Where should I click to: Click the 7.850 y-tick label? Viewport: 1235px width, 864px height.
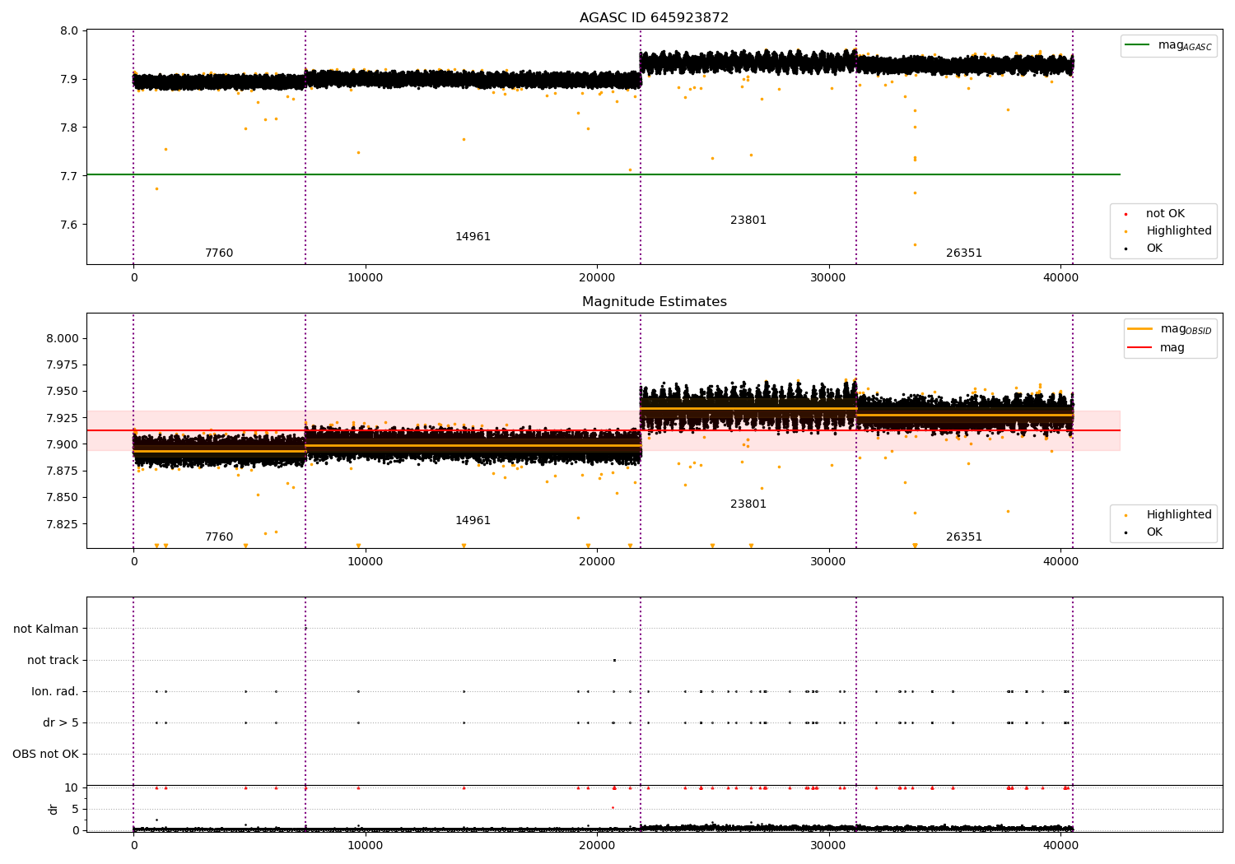coord(63,498)
